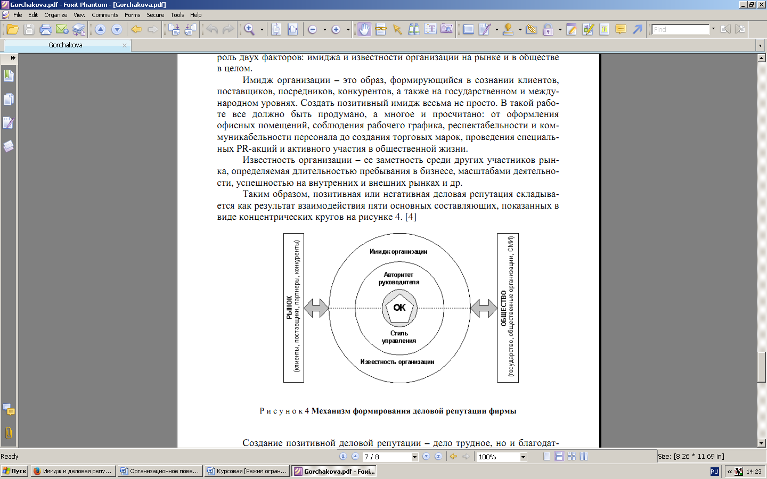The image size is (767, 479).
Task: Click the Zoom In plus icon
Action: point(336,29)
